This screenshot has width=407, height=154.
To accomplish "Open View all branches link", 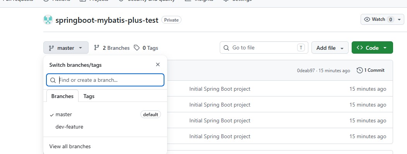I will tap(70, 147).
